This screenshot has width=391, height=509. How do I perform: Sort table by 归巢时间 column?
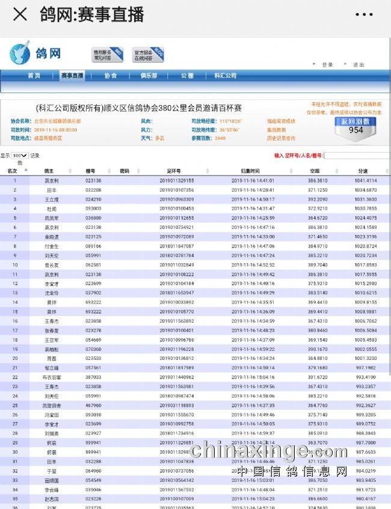click(x=250, y=171)
